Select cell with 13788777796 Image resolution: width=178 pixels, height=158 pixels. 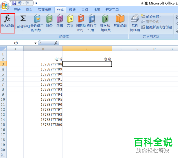43,104
